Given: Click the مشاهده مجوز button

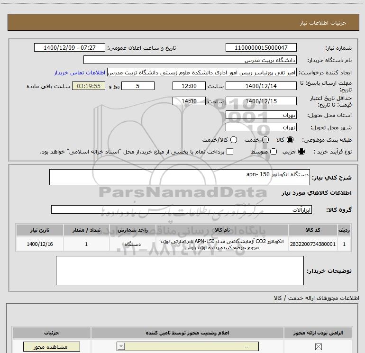Looking at the screenshot, I should tap(52, 347).
